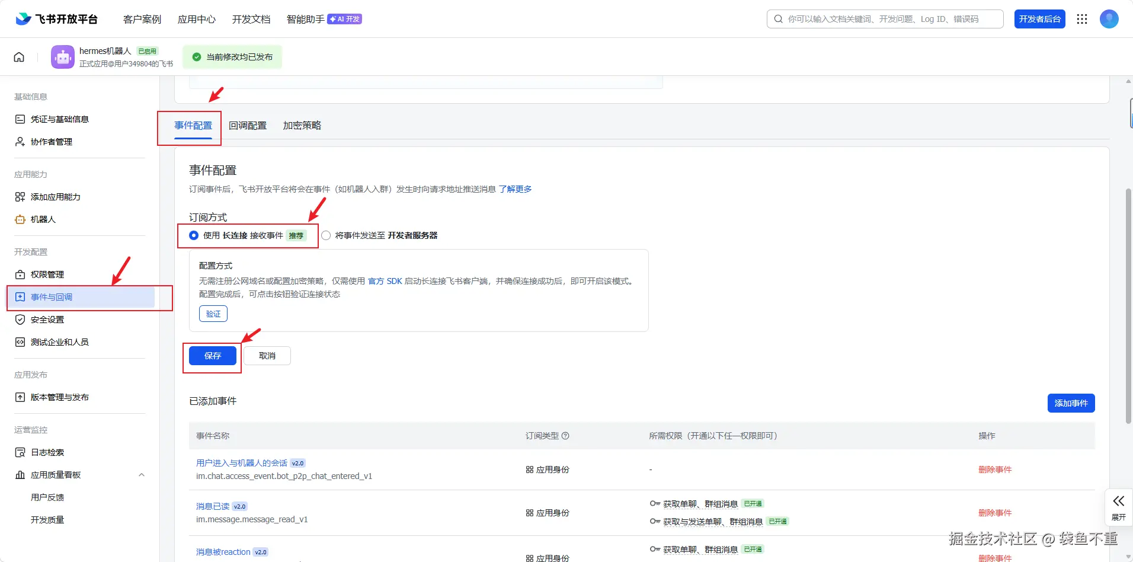Click the 添加事件 button

(1071, 403)
